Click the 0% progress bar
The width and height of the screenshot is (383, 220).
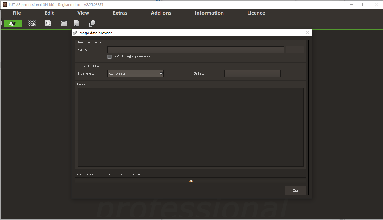click(x=191, y=181)
